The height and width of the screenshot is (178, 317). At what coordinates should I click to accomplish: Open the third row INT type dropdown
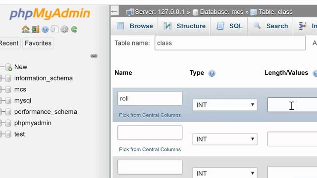tap(225, 173)
